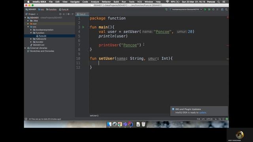253x142 pixels.
Task: Expand the booleanexpresion package
Action: pos(31,30)
